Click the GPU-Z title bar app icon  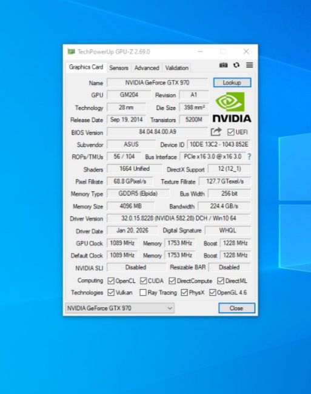pos(72,52)
